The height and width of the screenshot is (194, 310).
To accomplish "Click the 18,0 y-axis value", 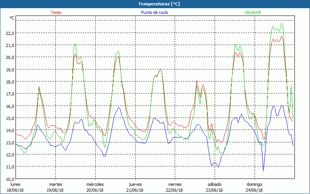I will click(10, 82).
